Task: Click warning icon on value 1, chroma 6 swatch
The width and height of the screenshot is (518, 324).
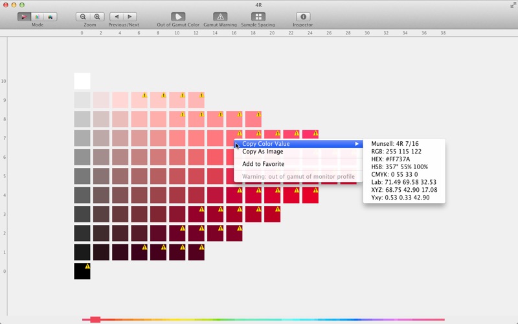Action: tap(144, 248)
